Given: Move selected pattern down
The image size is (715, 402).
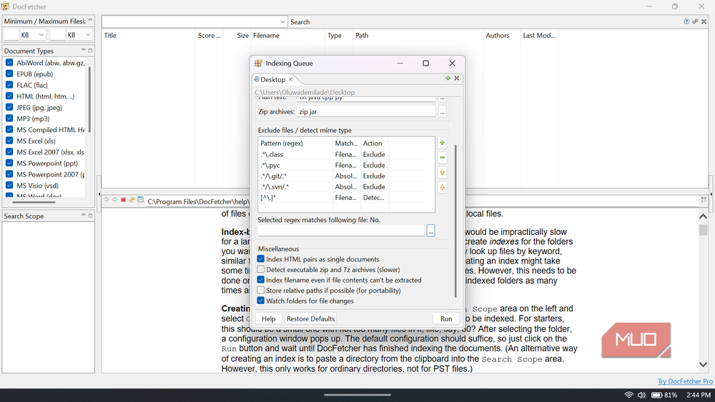Looking at the screenshot, I should pos(443,187).
